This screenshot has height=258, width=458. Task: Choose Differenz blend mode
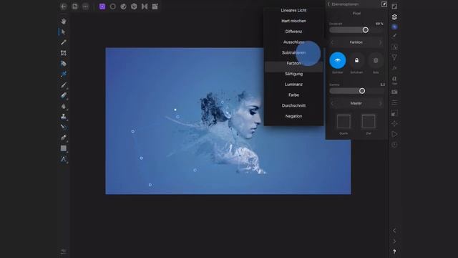(x=293, y=32)
